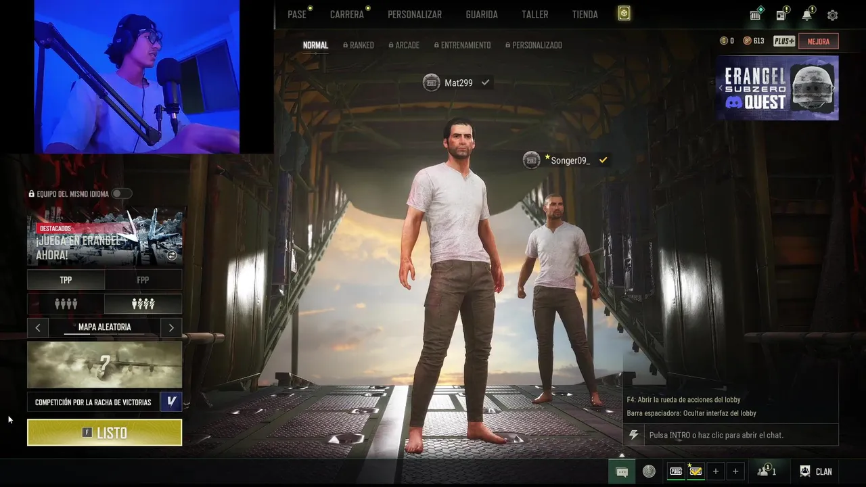Image resolution: width=866 pixels, height=487 pixels.
Task: Switch to previous map with left arrow
Action: (38, 327)
